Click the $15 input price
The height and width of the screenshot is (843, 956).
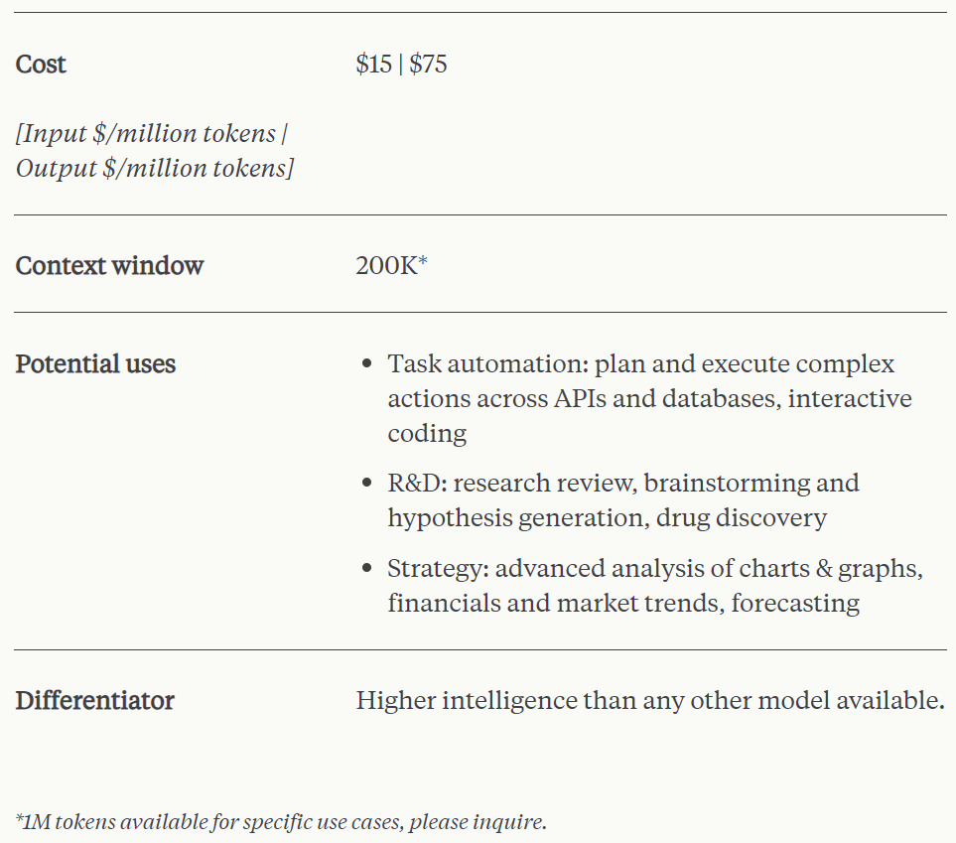(373, 65)
